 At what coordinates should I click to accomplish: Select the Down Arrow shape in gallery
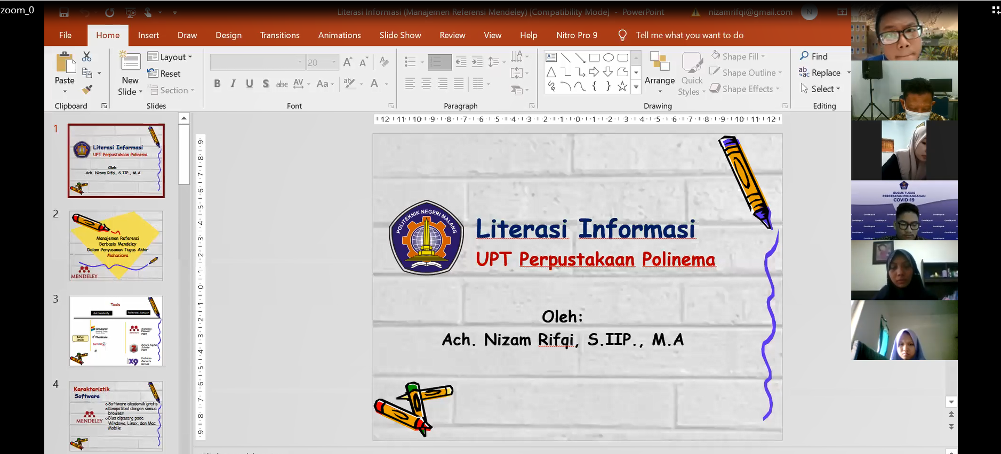click(x=608, y=72)
